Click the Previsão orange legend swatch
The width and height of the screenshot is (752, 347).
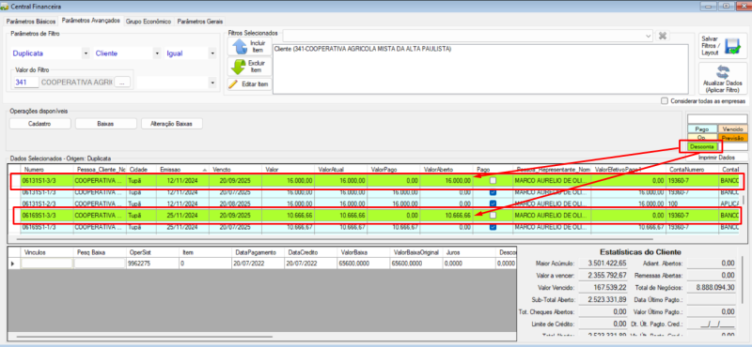pyautogui.click(x=732, y=137)
